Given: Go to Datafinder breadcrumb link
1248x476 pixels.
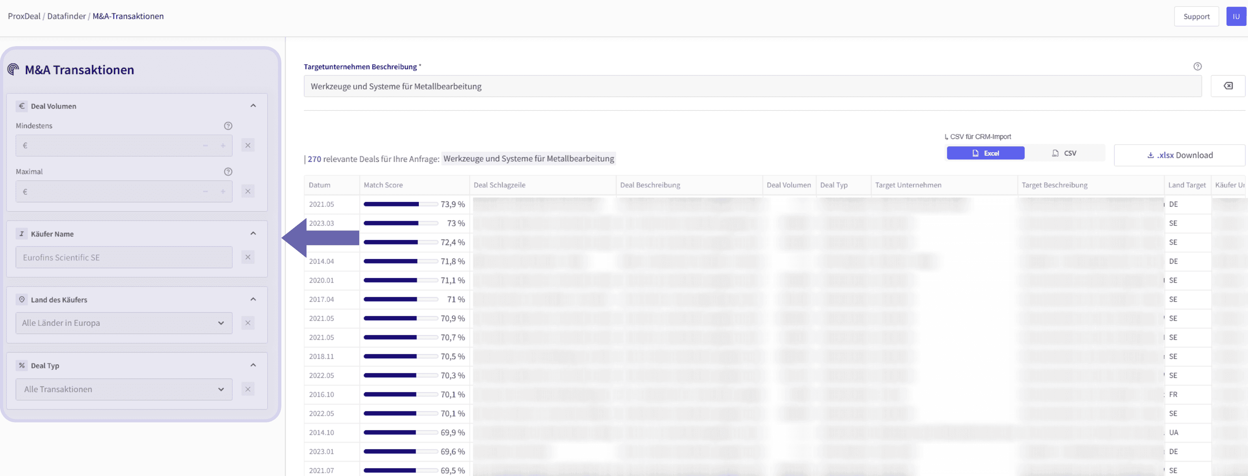Looking at the screenshot, I should point(66,16).
